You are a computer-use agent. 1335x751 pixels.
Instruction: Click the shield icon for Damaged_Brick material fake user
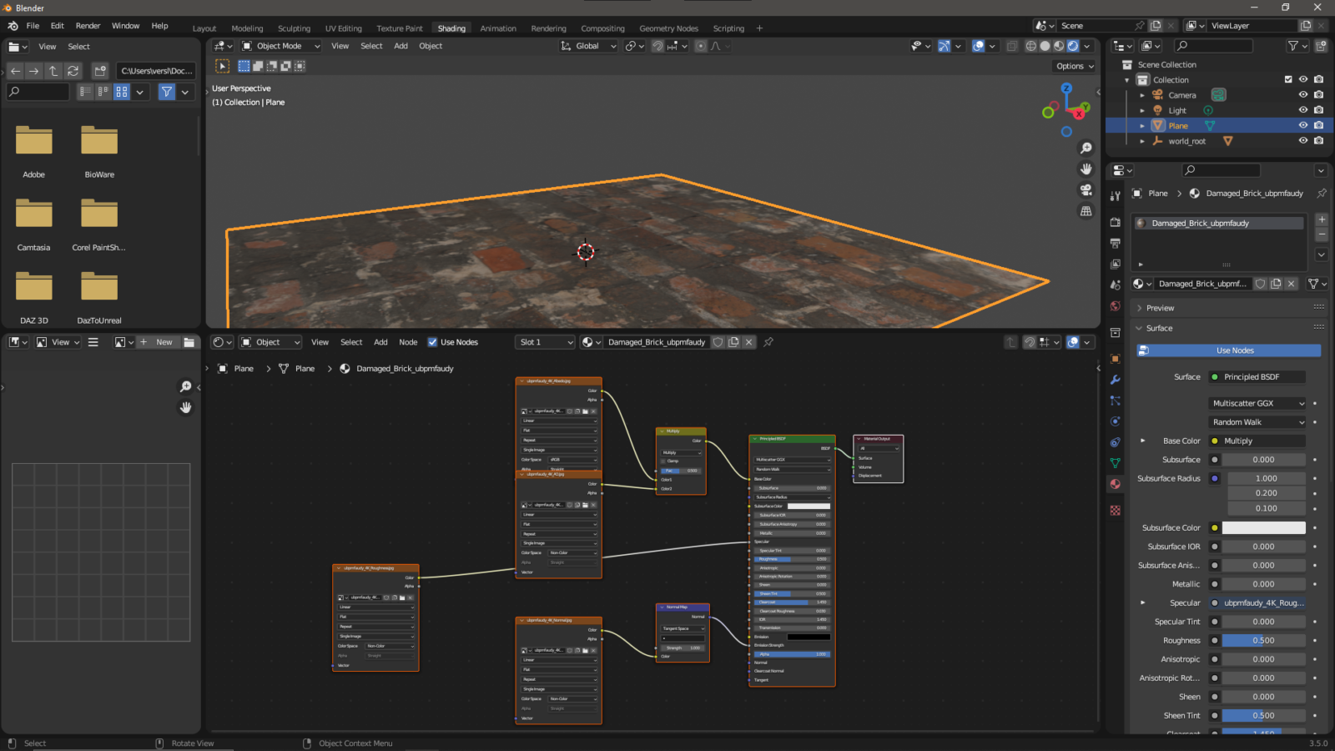coord(718,342)
